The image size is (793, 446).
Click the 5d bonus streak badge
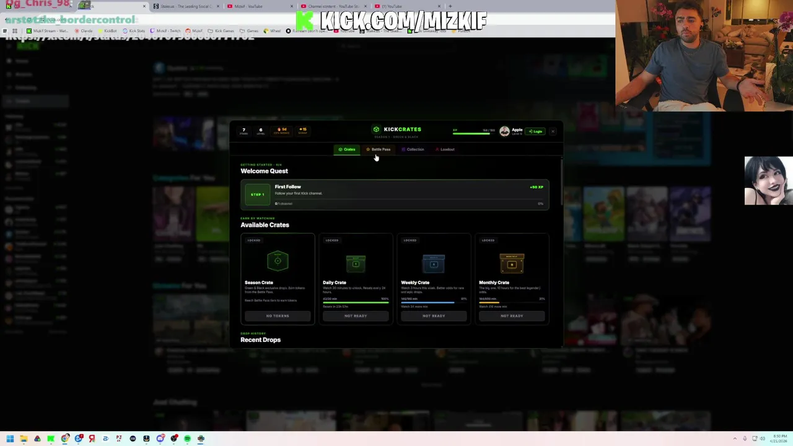pos(282,131)
